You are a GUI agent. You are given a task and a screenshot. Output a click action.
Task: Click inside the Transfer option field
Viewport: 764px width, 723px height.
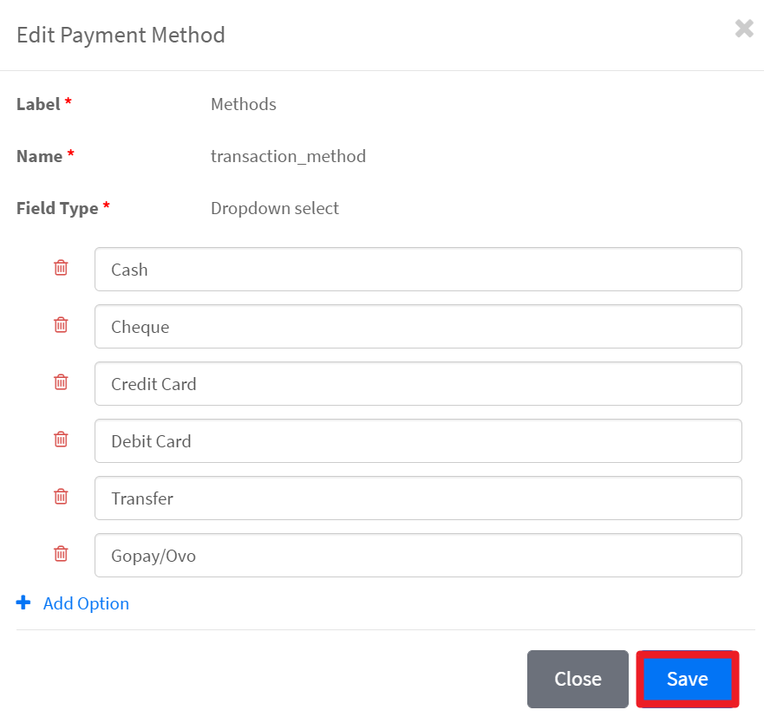(418, 498)
